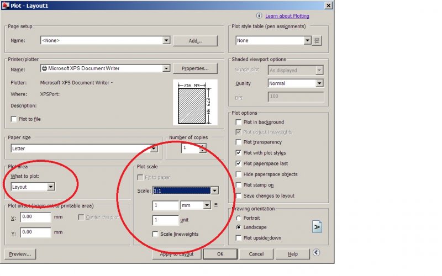Viewport: 442px width, 276px height.
Task: Open the Quality Normal dropdown
Action: click(x=319, y=83)
